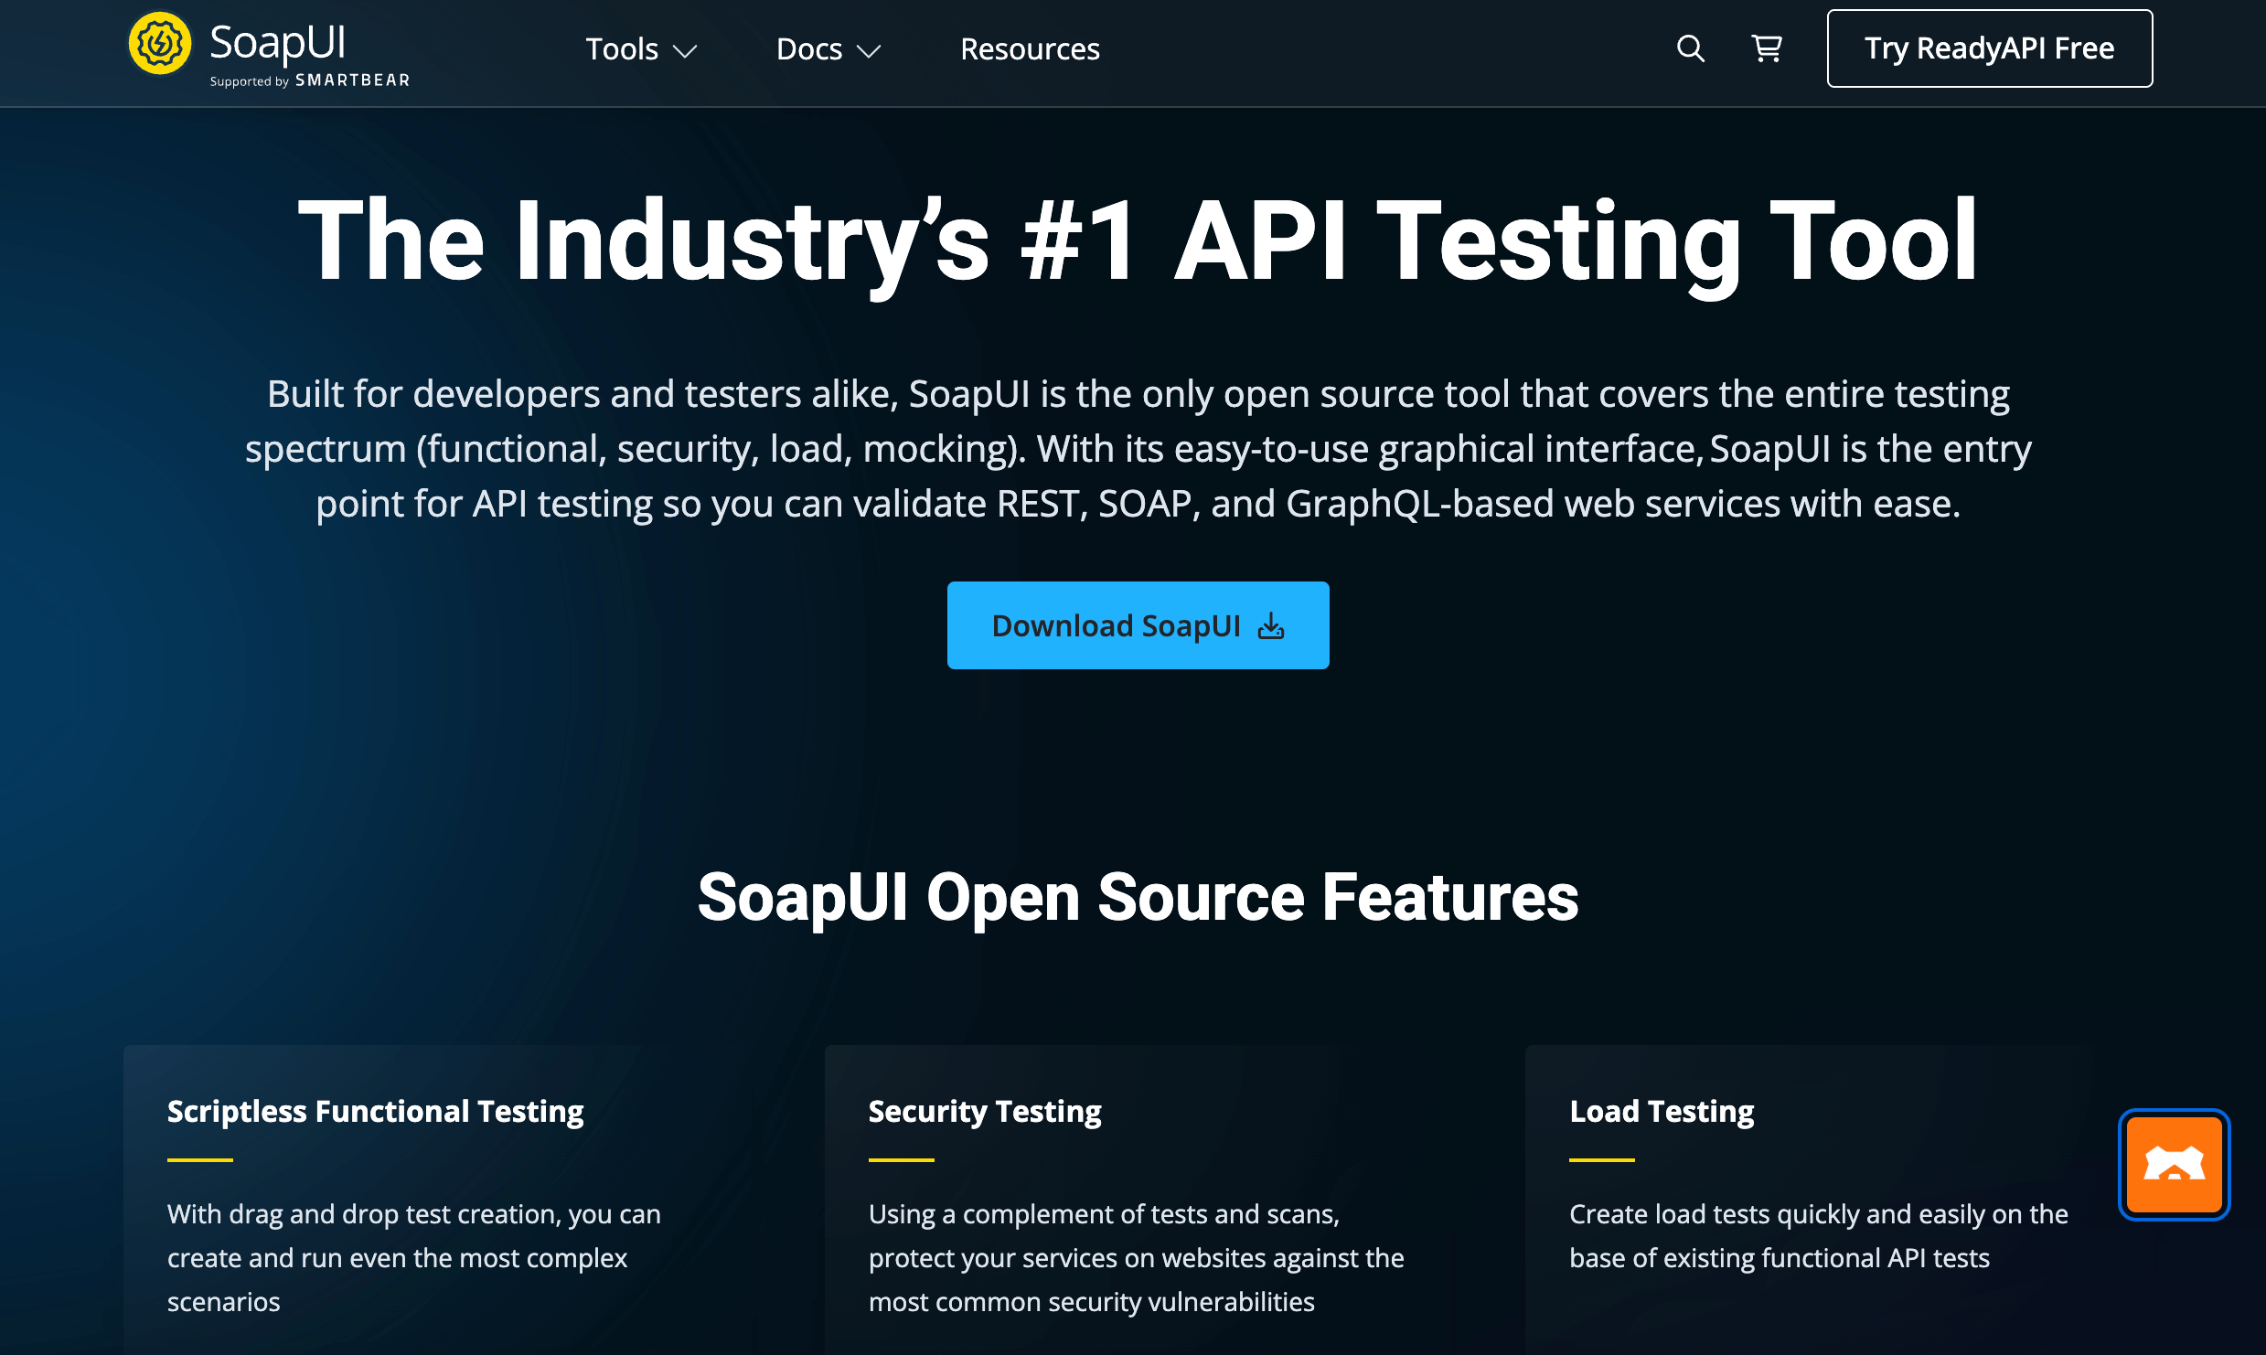This screenshot has width=2266, height=1355.
Task: Select the yellow gear emblem in the header
Action: (x=161, y=43)
